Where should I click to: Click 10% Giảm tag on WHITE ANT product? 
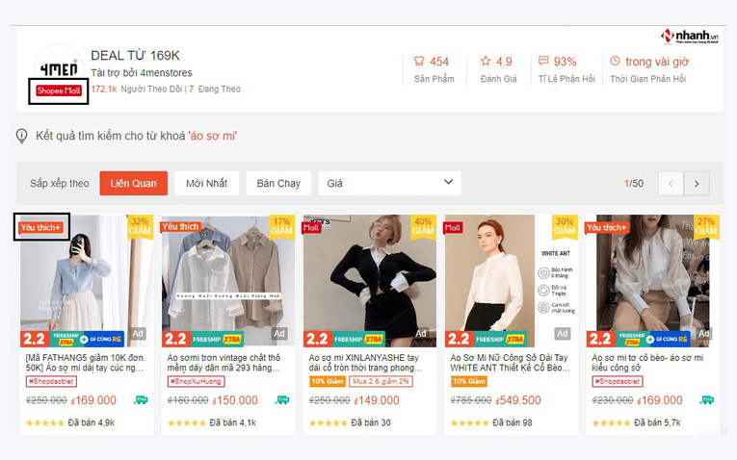468,382
